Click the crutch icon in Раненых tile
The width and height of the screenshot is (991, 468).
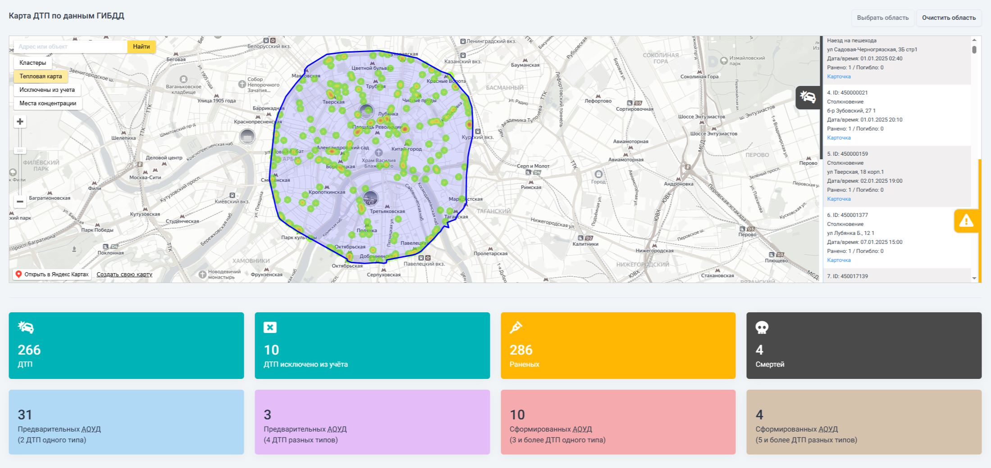(516, 327)
